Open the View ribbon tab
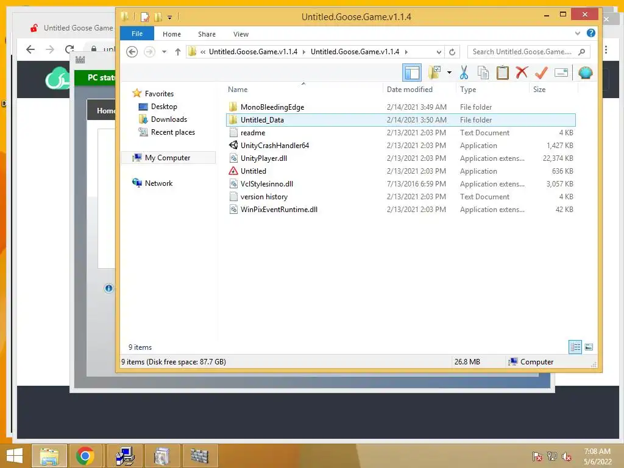Image resolution: width=624 pixels, height=468 pixels. coord(241,34)
